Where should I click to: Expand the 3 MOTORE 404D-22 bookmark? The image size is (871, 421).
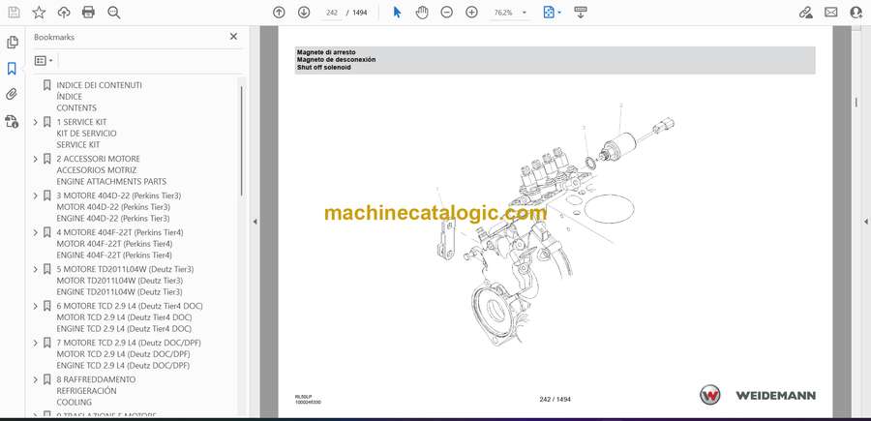click(x=36, y=195)
